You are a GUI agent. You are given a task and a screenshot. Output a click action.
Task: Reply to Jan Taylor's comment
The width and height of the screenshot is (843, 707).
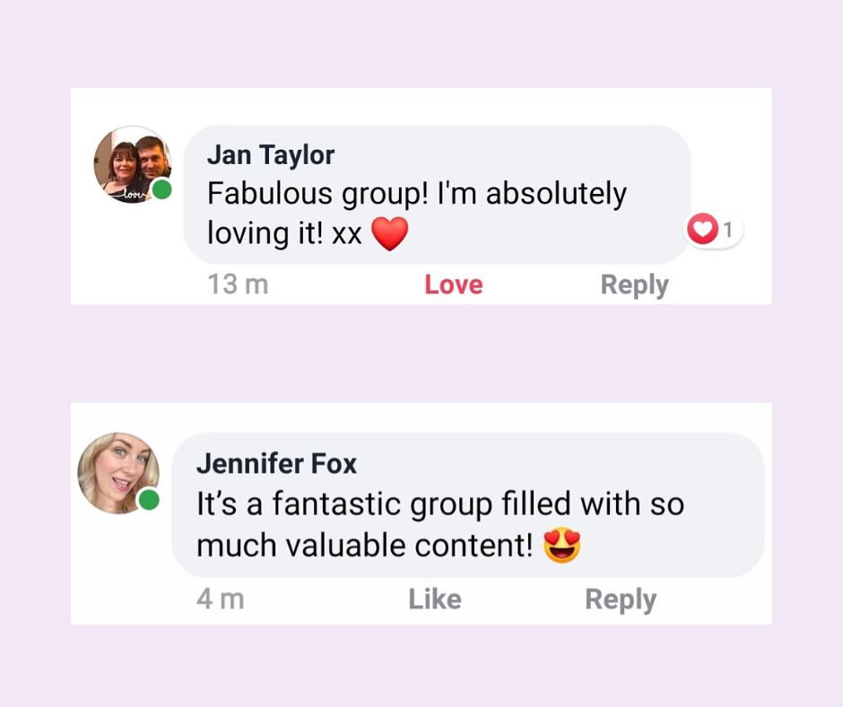[634, 284]
